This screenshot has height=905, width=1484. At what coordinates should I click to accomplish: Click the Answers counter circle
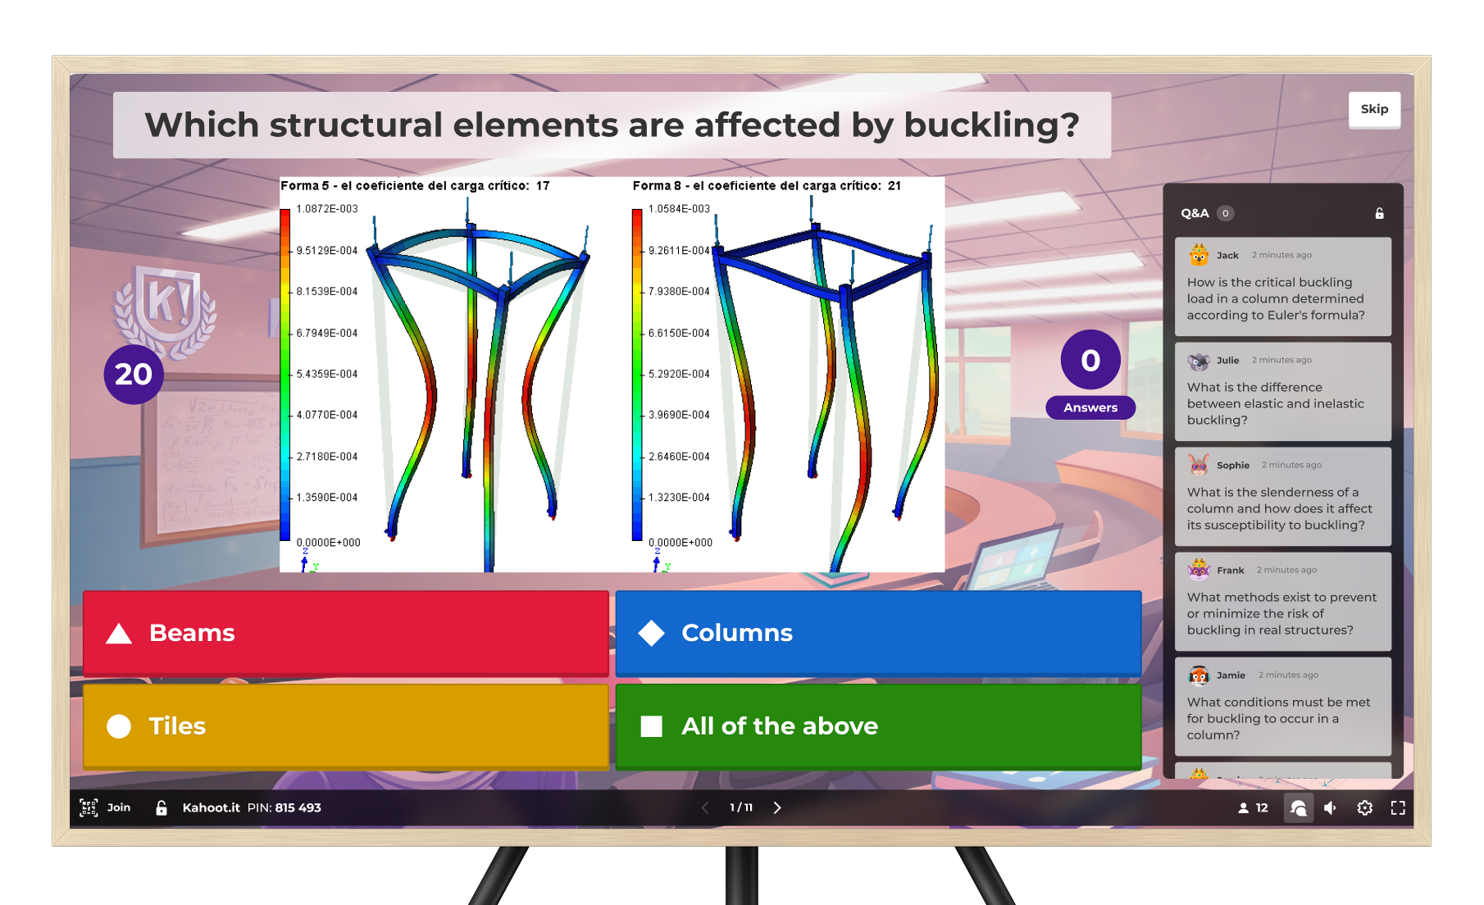[1090, 359]
